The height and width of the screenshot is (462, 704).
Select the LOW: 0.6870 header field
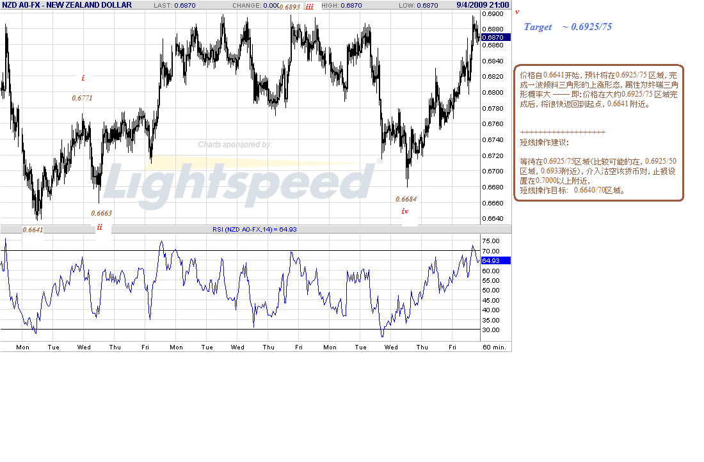click(419, 5)
